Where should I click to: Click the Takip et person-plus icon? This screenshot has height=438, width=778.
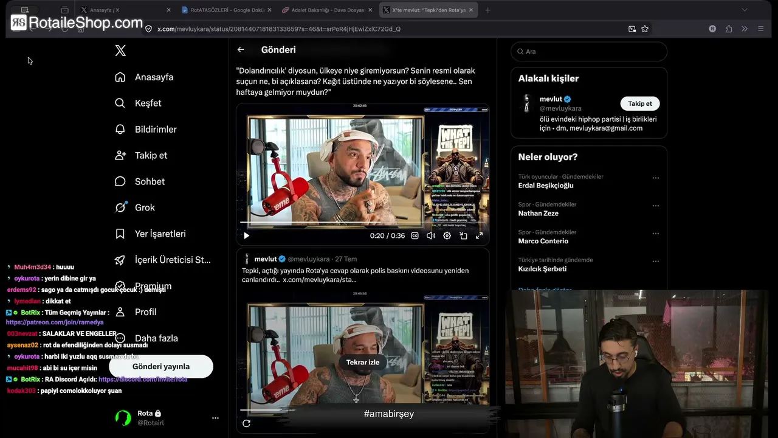point(120,156)
